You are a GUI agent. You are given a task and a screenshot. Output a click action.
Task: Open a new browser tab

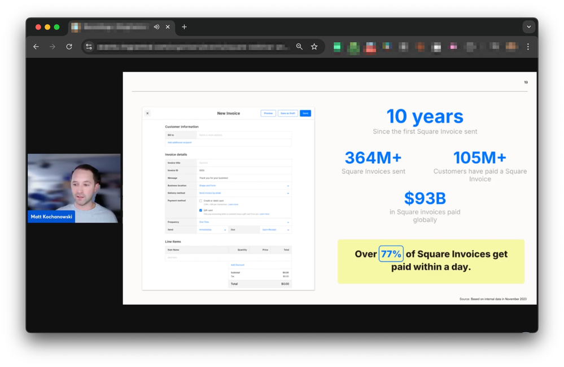click(184, 27)
